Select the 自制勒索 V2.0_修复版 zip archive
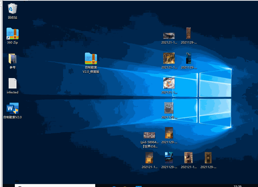 pos(91,59)
